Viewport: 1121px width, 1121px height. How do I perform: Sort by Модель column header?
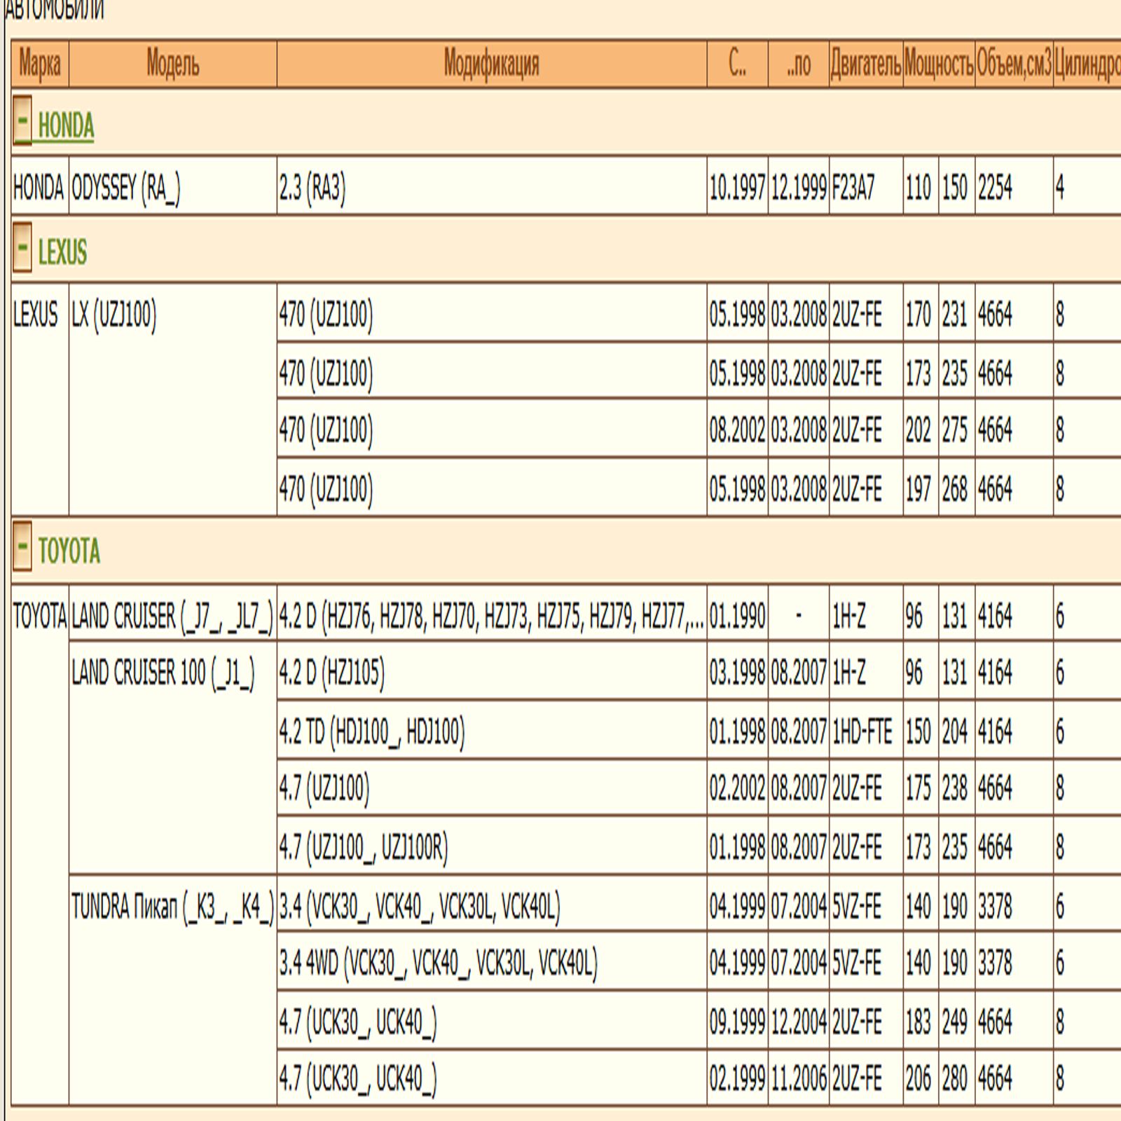pyautogui.click(x=172, y=64)
